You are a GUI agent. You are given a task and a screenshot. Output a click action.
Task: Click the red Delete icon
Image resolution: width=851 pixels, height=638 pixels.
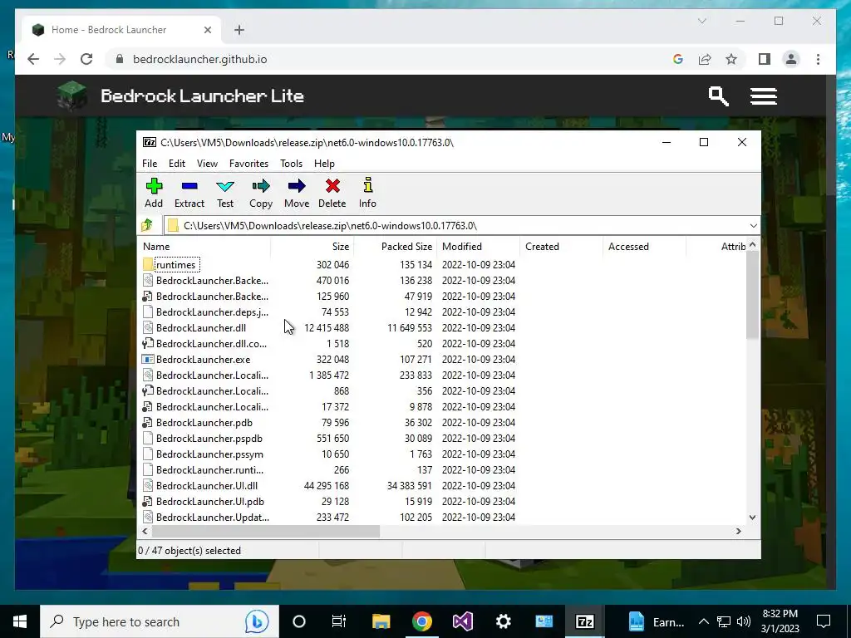332,186
